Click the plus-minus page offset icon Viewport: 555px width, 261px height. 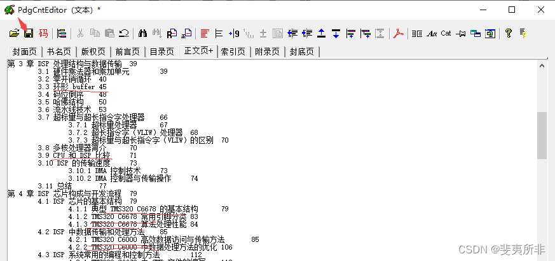click(263, 33)
